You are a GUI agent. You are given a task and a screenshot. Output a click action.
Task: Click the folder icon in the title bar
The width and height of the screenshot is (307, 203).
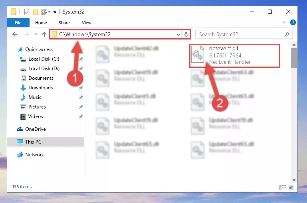pos(14,12)
